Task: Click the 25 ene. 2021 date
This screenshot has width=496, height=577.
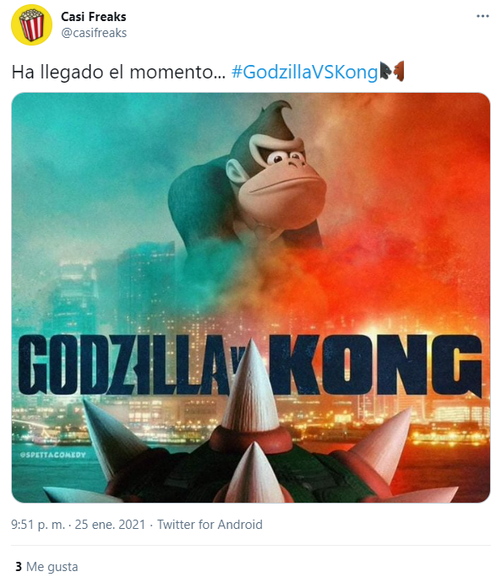Action: (110, 525)
